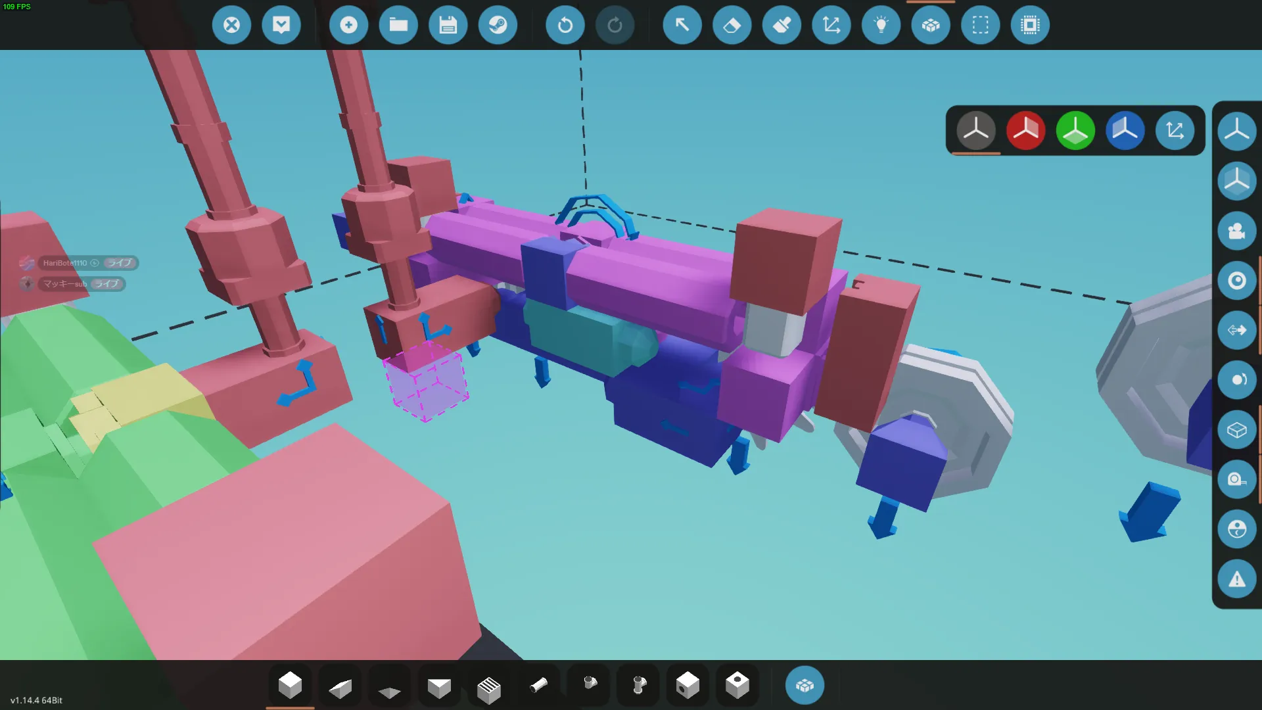Click the save floppy disk icon
1262x710 pixels.
(x=448, y=26)
